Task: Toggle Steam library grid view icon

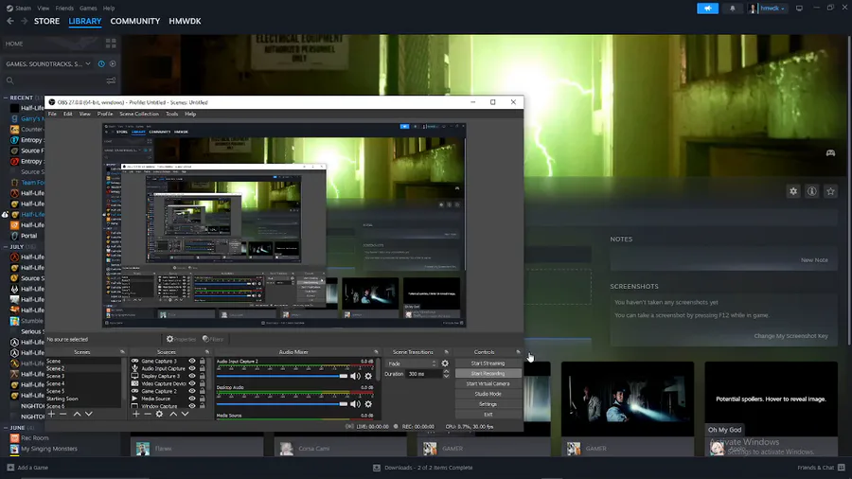Action: tap(111, 44)
